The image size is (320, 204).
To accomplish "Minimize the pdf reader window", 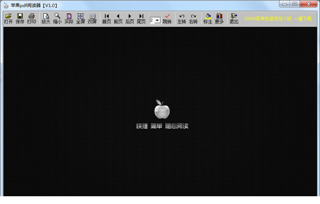I will point(285,4).
